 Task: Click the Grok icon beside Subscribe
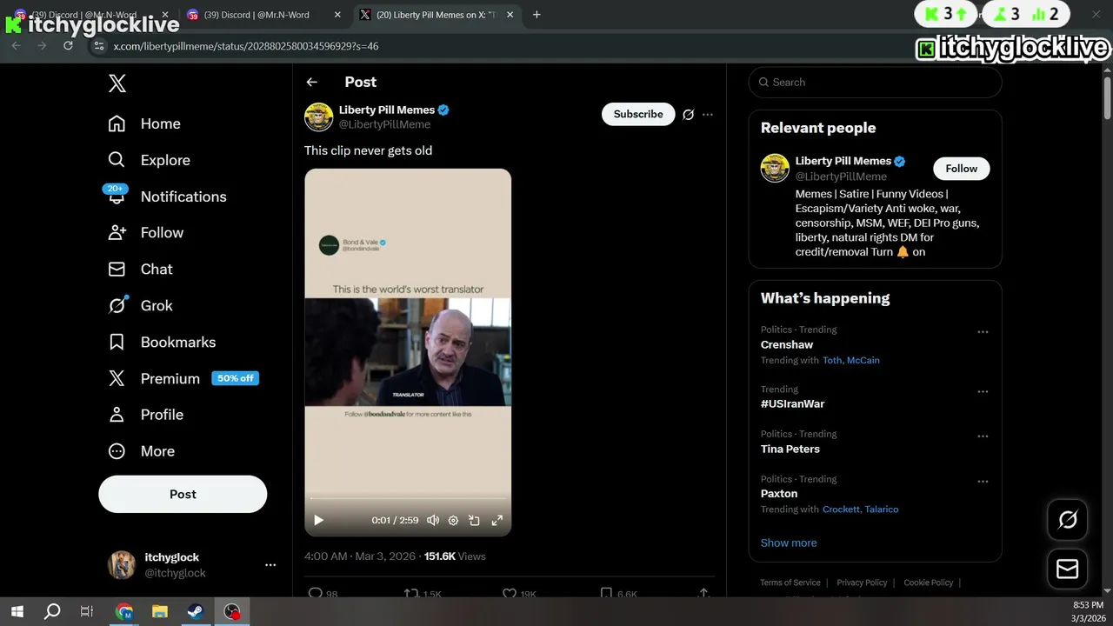pos(688,114)
